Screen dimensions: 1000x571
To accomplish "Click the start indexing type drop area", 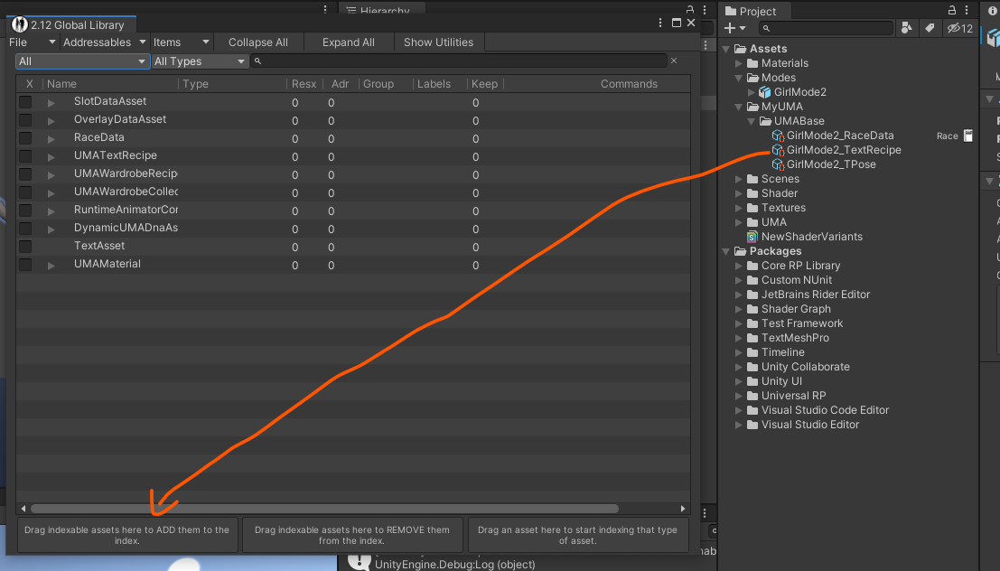I will click(x=578, y=535).
